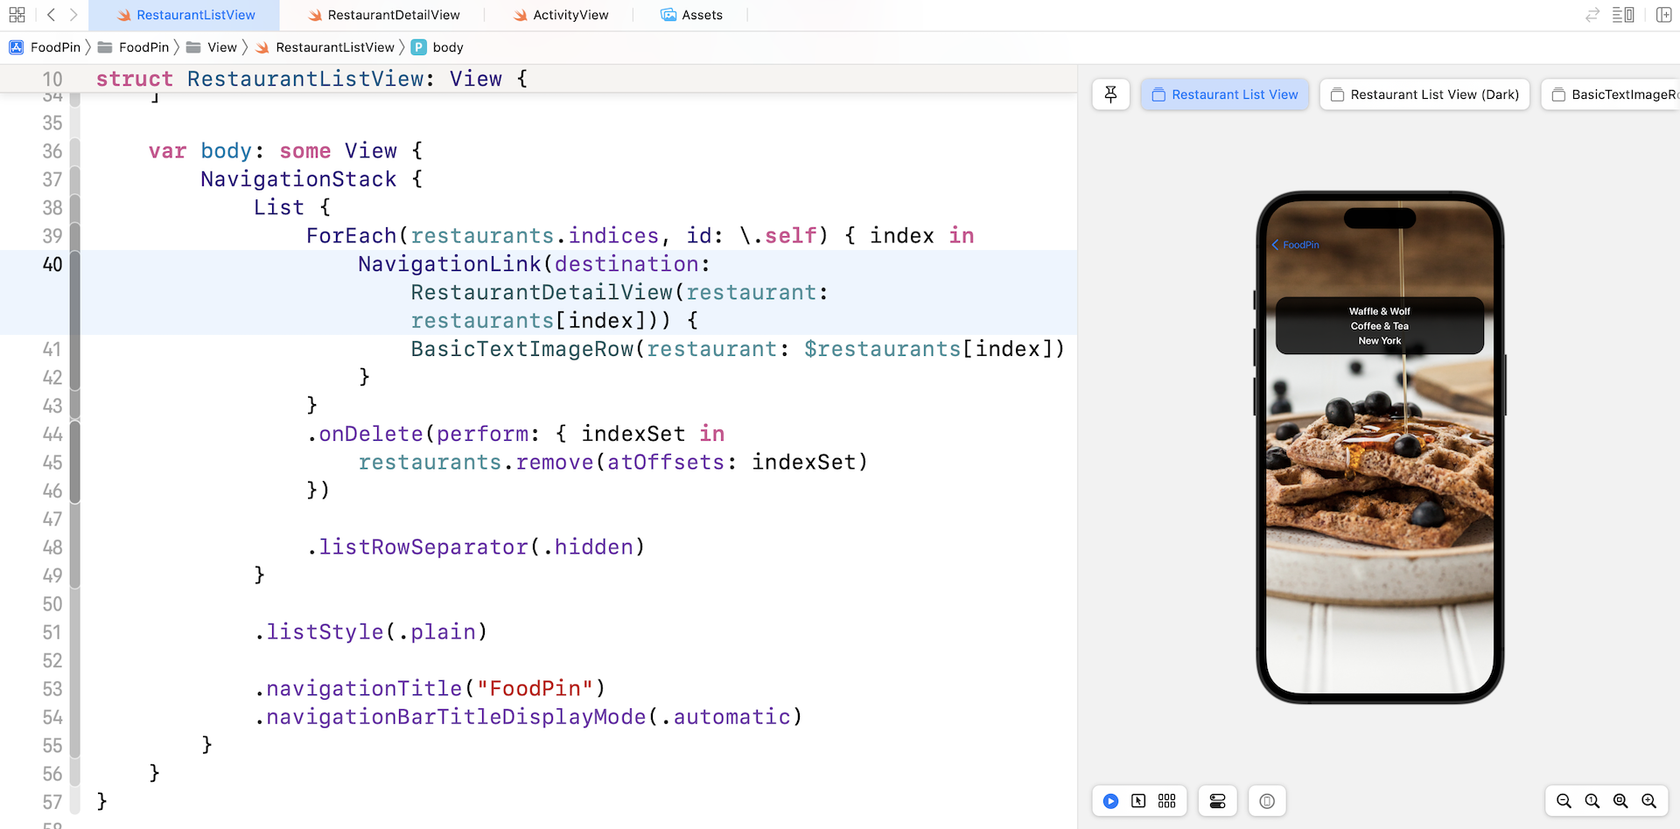The width and height of the screenshot is (1680, 829).
Task: Zoom preview to 100 percent
Action: (x=1592, y=801)
